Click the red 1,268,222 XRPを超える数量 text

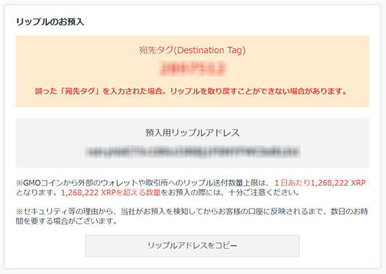(111, 193)
